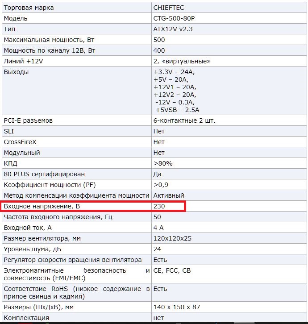
Task: Click the input voltage value 230
Action: (x=159, y=207)
